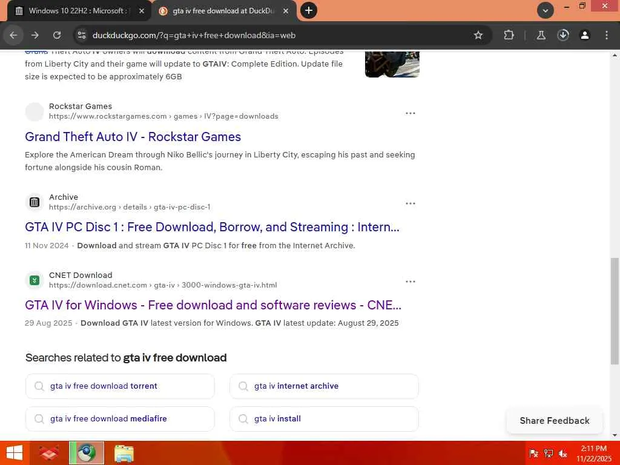Click the rockstargames.com URL breadcrumb

point(163,116)
